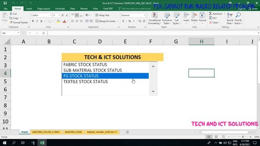Screen dimensions: 260x146
Task: Click the Insert Function fx button
Action: click(x=43, y=33)
